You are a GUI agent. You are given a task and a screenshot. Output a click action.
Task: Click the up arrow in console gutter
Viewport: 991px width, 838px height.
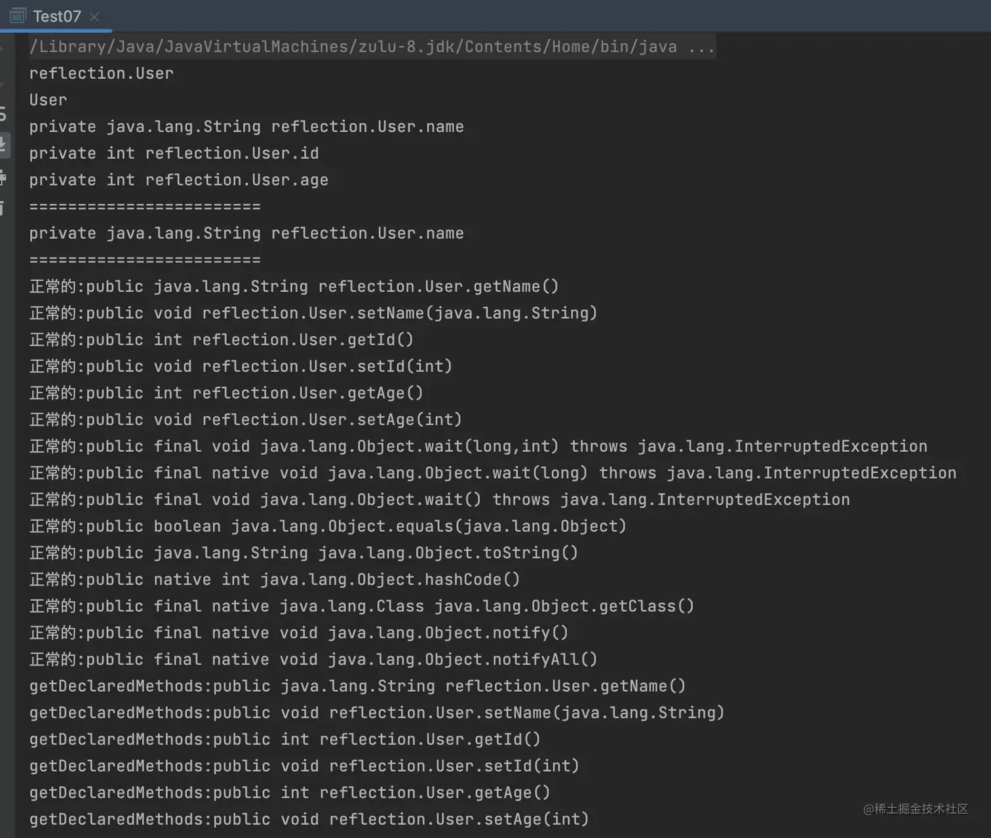tap(3, 47)
